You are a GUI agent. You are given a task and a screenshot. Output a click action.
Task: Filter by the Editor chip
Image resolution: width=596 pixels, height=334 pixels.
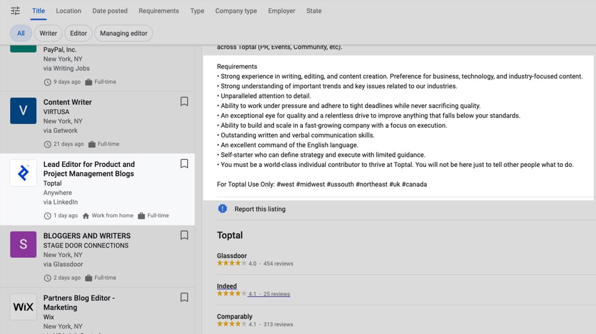78,33
